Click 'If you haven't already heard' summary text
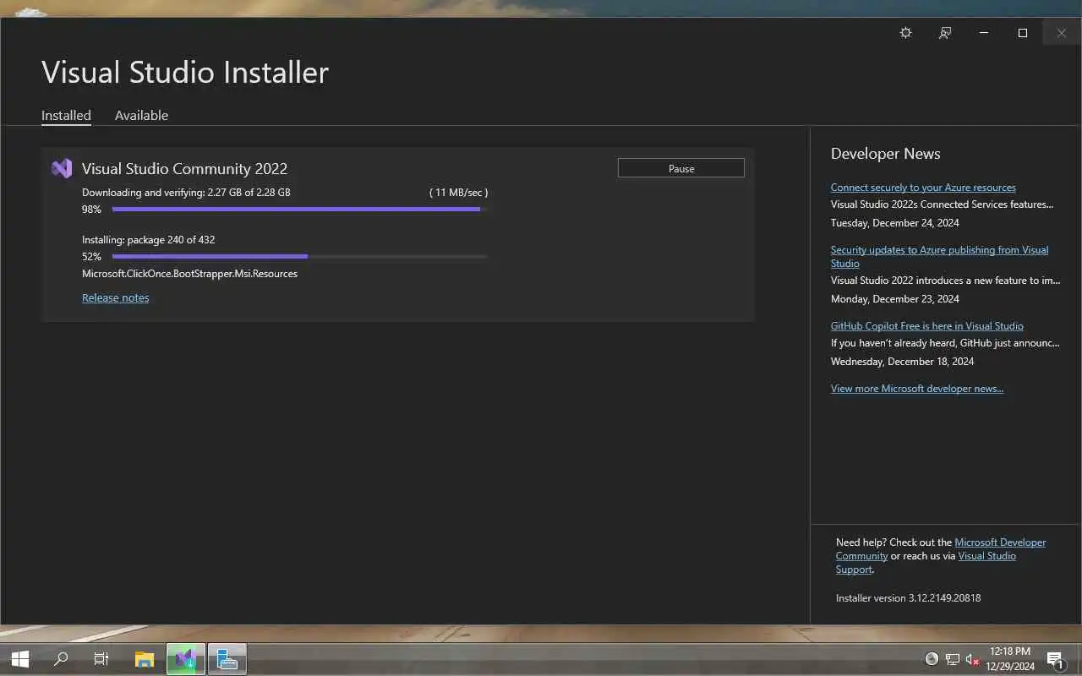 pos(945,343)
